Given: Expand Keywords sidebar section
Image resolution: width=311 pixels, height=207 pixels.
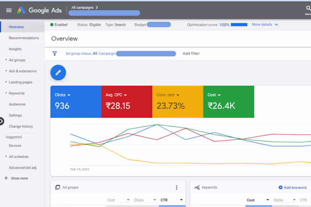Looking at the screenshot, I should pyautogui.click(x=6, y=93).
